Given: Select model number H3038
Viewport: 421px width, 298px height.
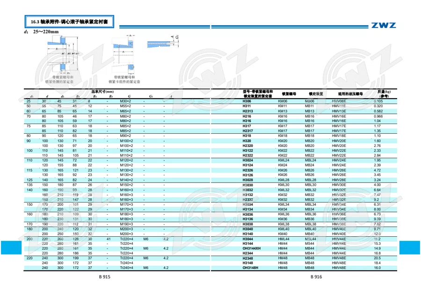Looking at the screenshot, I should coord(247,224).
